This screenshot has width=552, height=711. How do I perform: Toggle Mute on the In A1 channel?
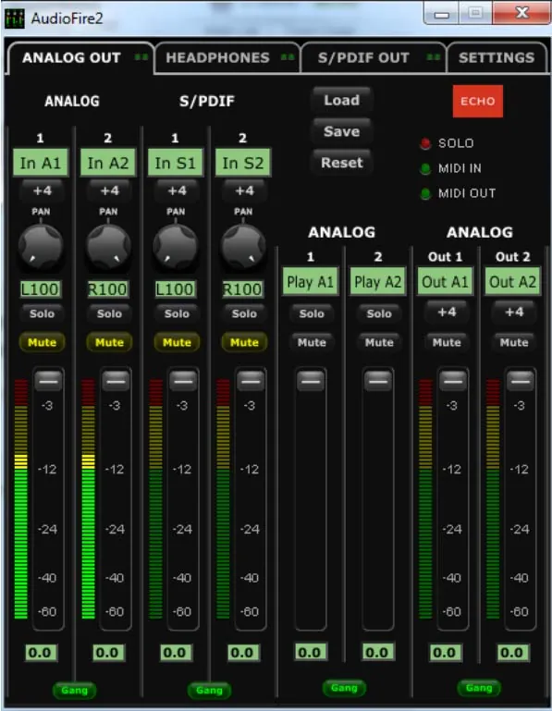pos(42,342)
